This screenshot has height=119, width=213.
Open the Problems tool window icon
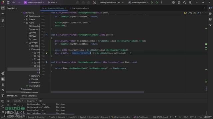[3, 107]
